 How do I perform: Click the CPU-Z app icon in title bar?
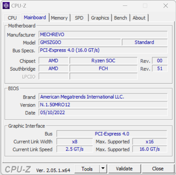coord(6,6)
